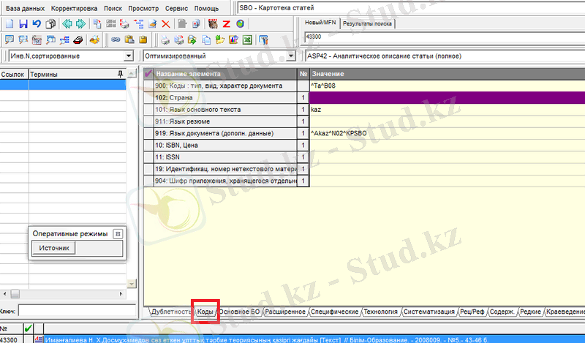Open the SBO - Картотека статей database combo
The height and width of the screenshot is (343, 585).
pyautogui.click(x=411, y=8)
